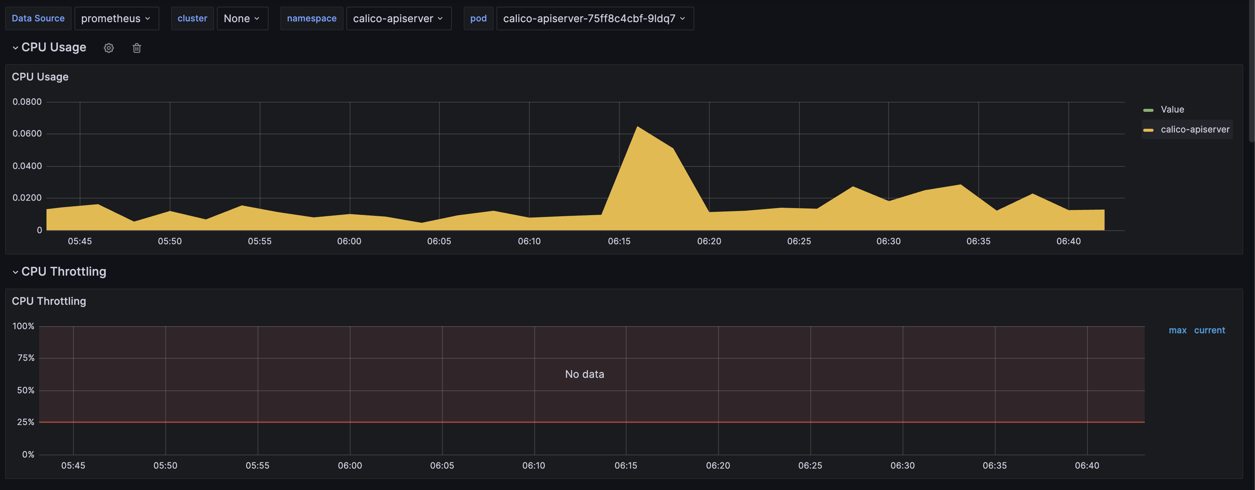Viewport: 1255px width, 490px height.
Task: Open the cluster None dropdown
Action: click(x=242, y=18)
